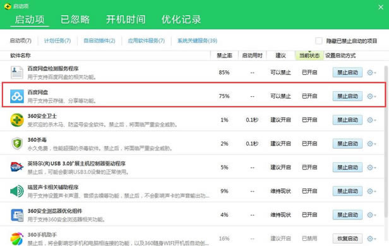Image resolution: width=389 pixels, height=246 pixels.
Task: Click the 百度网盘 cloud icon
Action: coord(17,96)
